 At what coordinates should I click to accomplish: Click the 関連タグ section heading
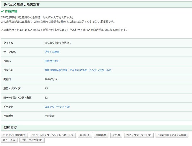(10, 128)
